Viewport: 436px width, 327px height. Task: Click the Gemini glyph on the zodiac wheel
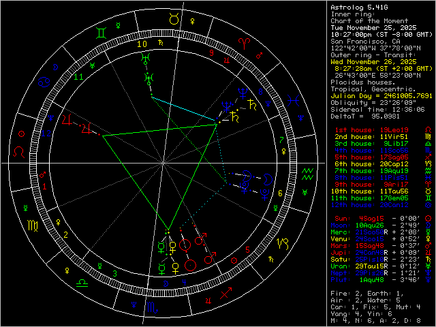pos(99,32)
